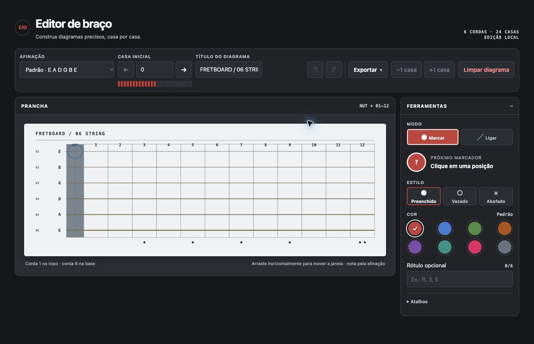The image size is (534, 344).
Task: Reset color via the Padrão label
Action: tap(505, 214)
